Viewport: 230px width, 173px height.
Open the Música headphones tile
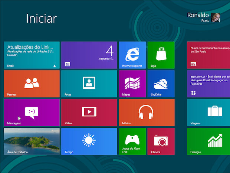pos(147,112)
